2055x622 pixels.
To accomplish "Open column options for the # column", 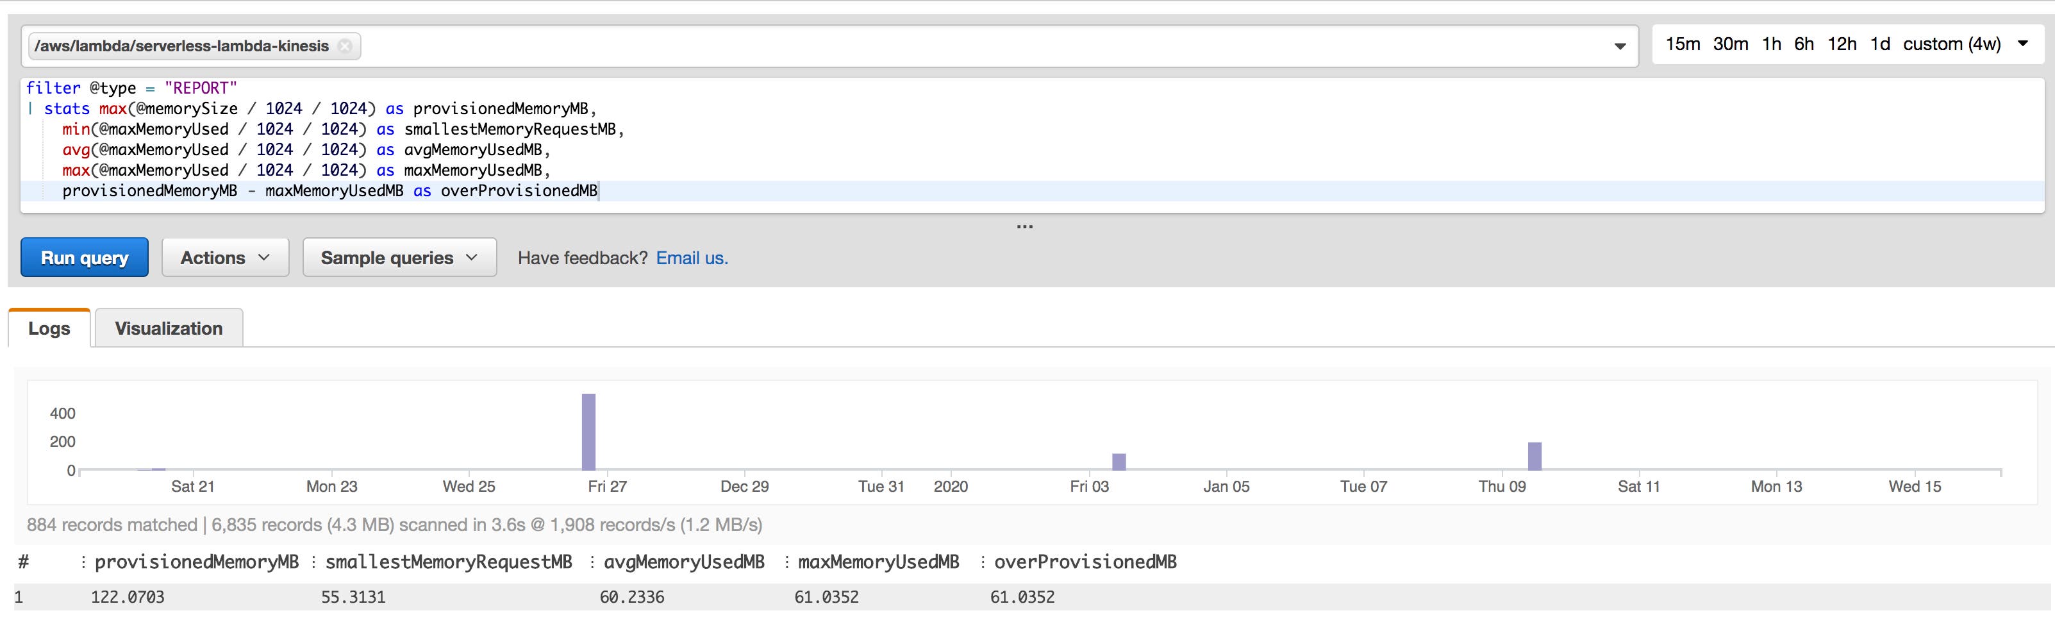I will [x=24, y=561].
